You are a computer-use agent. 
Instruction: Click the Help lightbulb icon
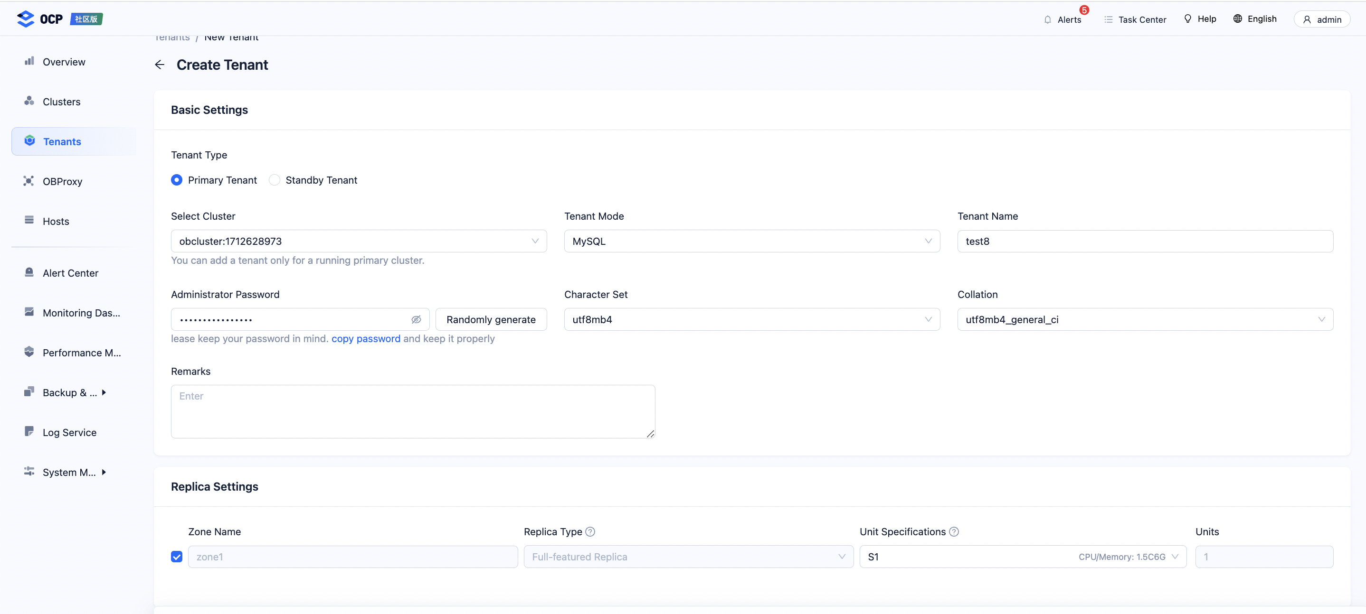pyautogui.click(x=1188, y=19)
